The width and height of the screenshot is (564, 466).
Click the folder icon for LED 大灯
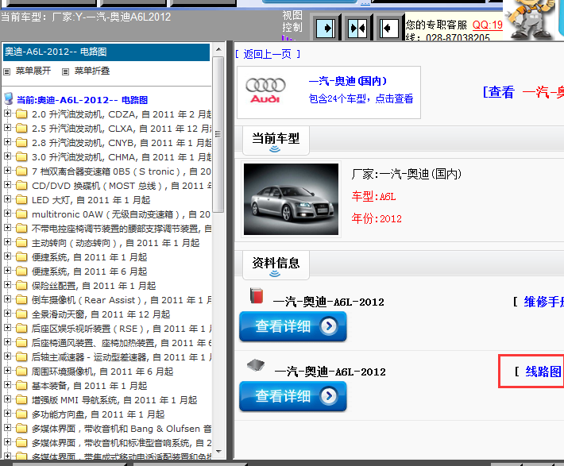tap(21, 199)
